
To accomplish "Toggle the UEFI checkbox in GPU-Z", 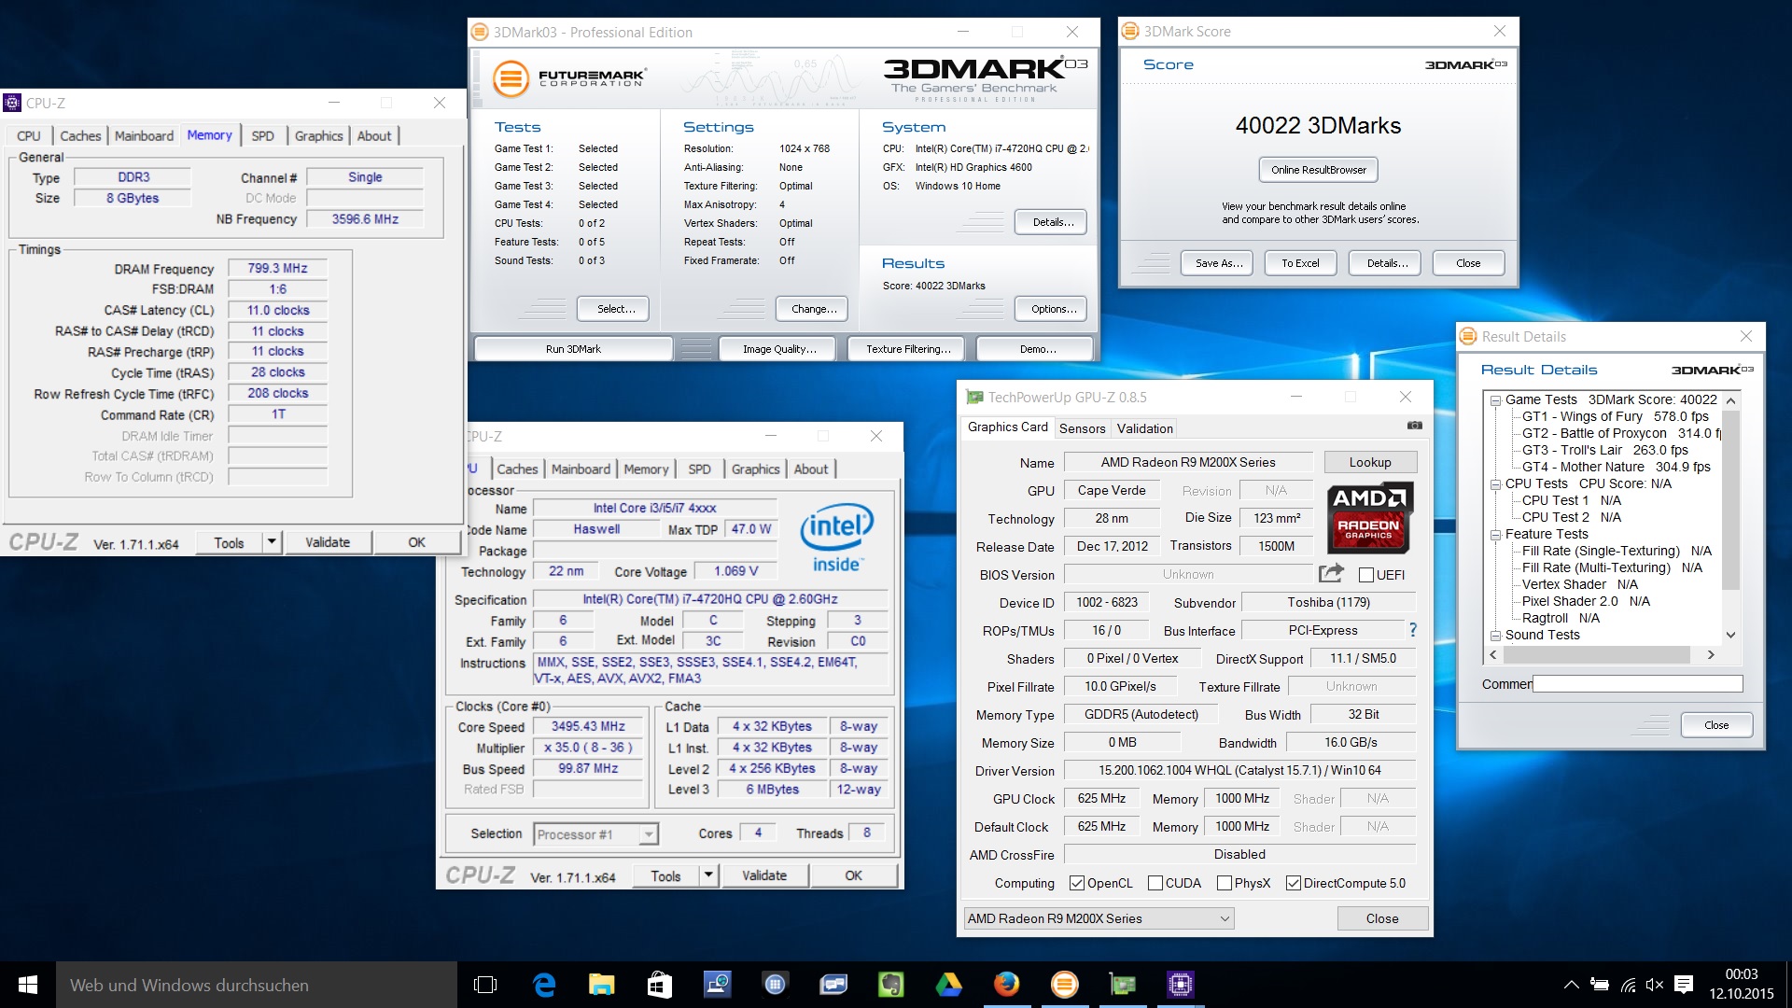I will click(1366, 575).
